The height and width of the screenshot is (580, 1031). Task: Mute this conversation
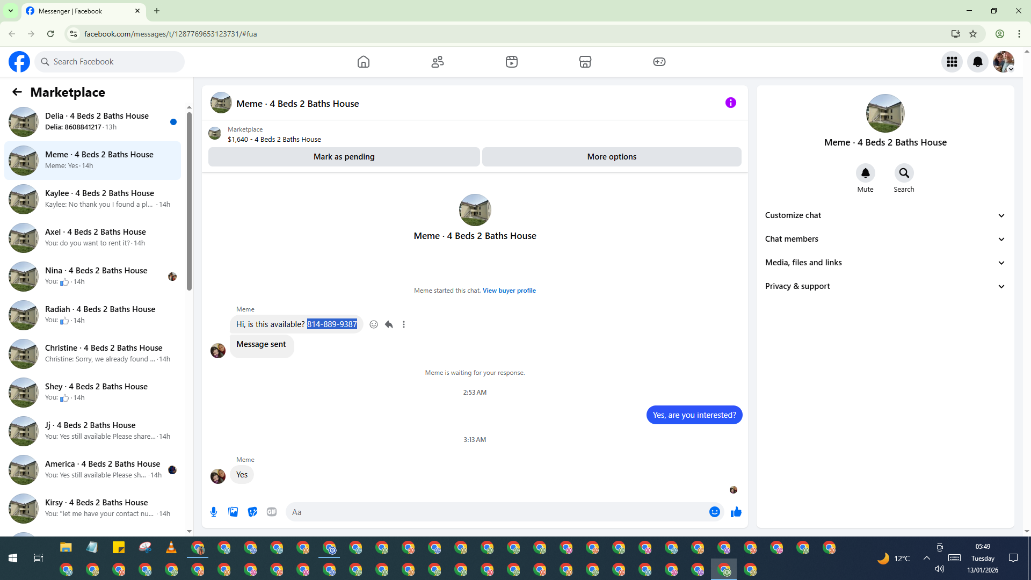pos(865,173)
